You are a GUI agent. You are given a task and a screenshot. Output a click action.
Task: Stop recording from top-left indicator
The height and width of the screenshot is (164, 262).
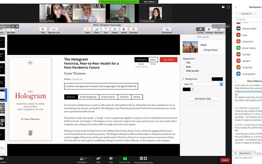tap(17, 26)
